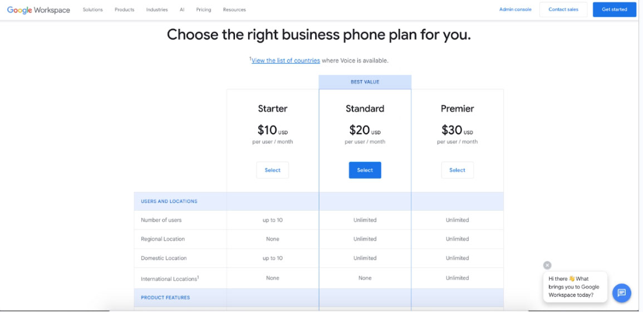Select the Premier plan
The width and height of the screenshot is (643, 312).
[457, 170]
